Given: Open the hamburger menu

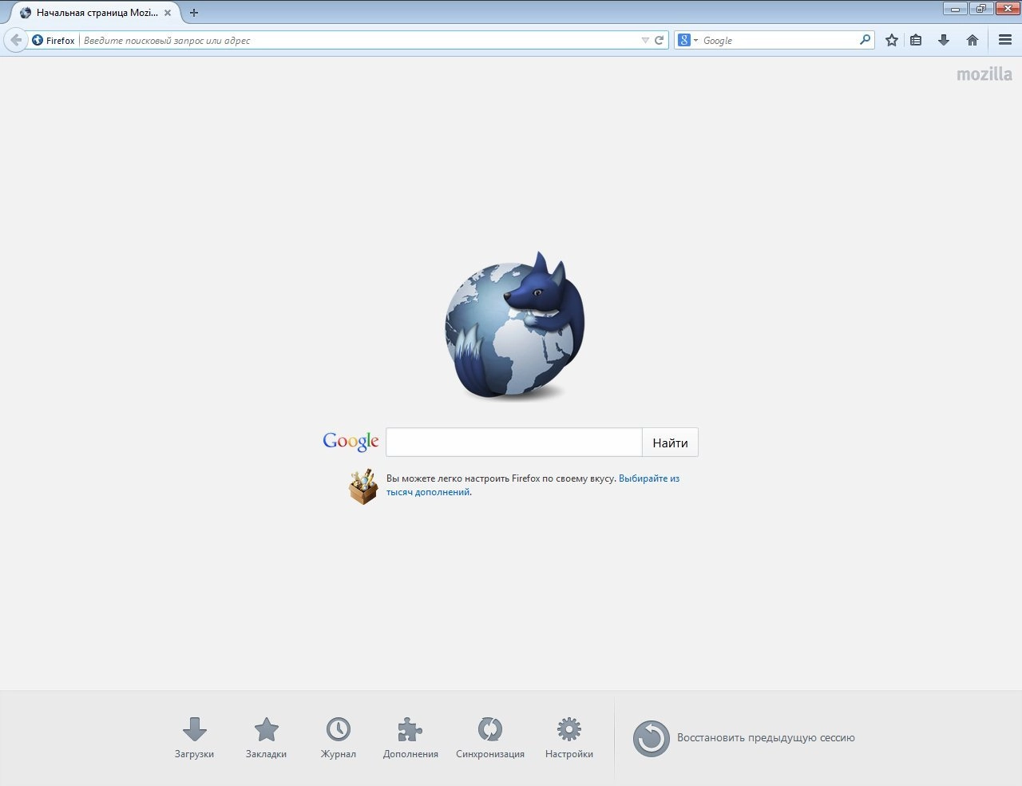Looking at the screenshot, I should click(x=1005, y=40).
